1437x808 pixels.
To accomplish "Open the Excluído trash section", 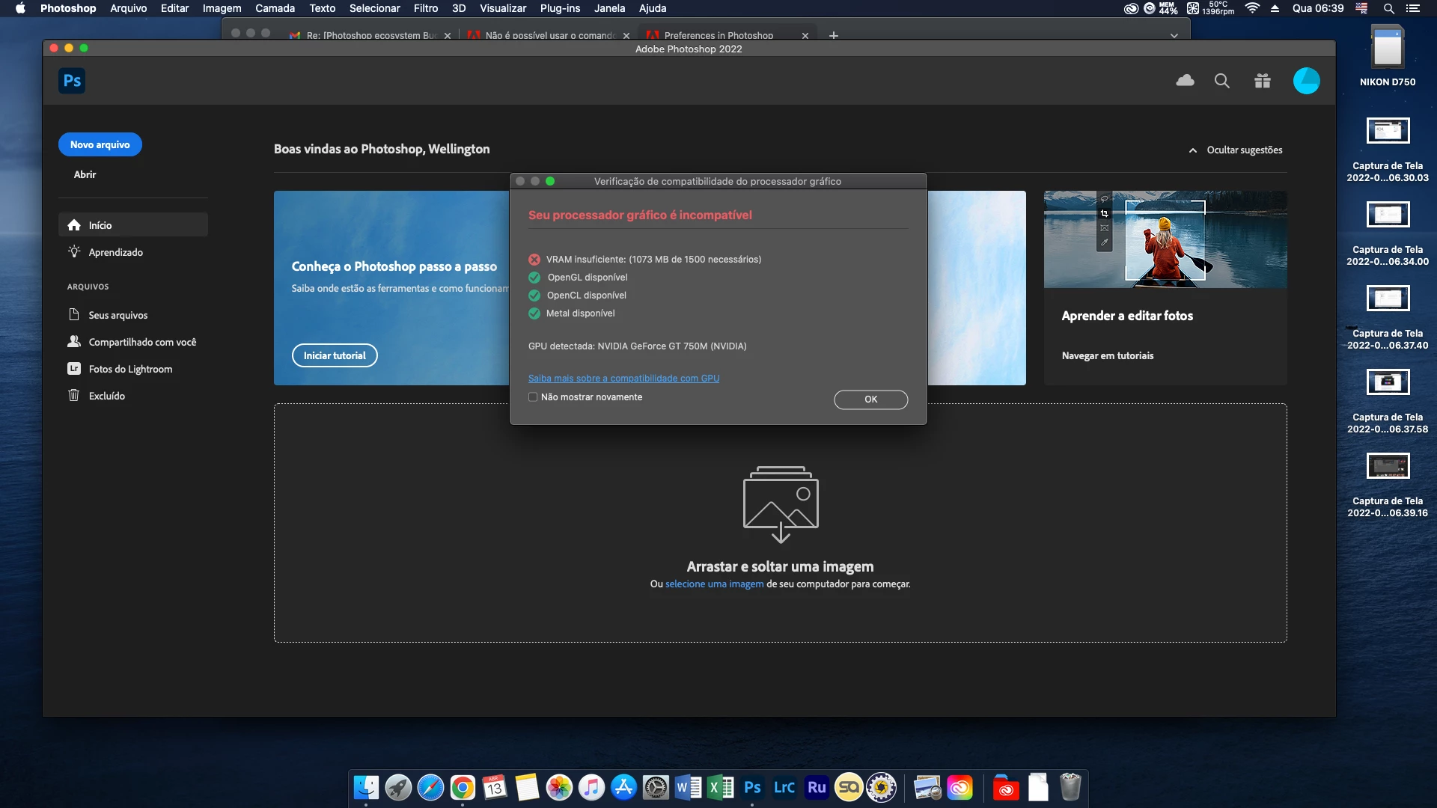I will (106, 396).
